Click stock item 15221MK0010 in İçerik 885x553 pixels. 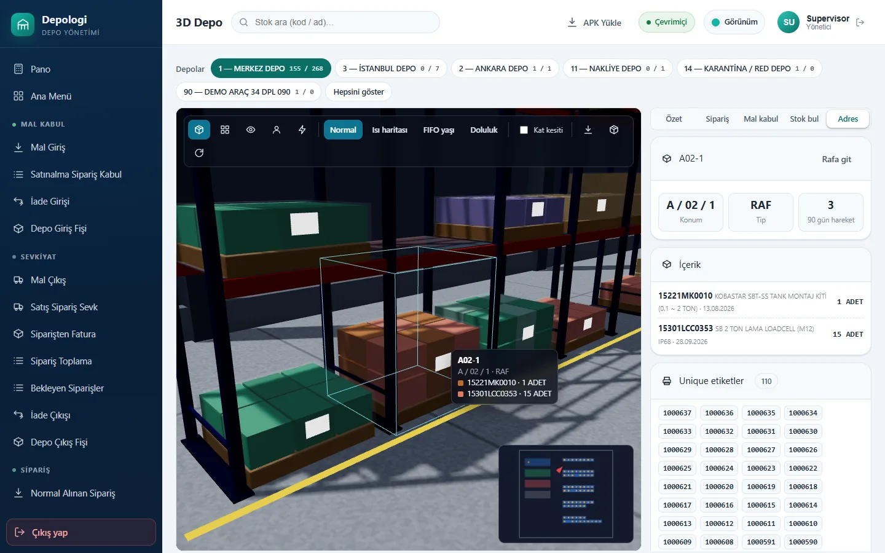tap(761, 302)
